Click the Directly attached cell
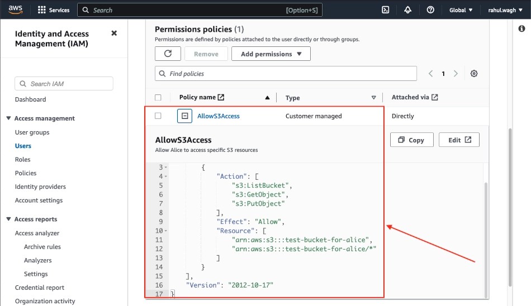The width and height of the screenshot is (531, 306). pos(402,116)
